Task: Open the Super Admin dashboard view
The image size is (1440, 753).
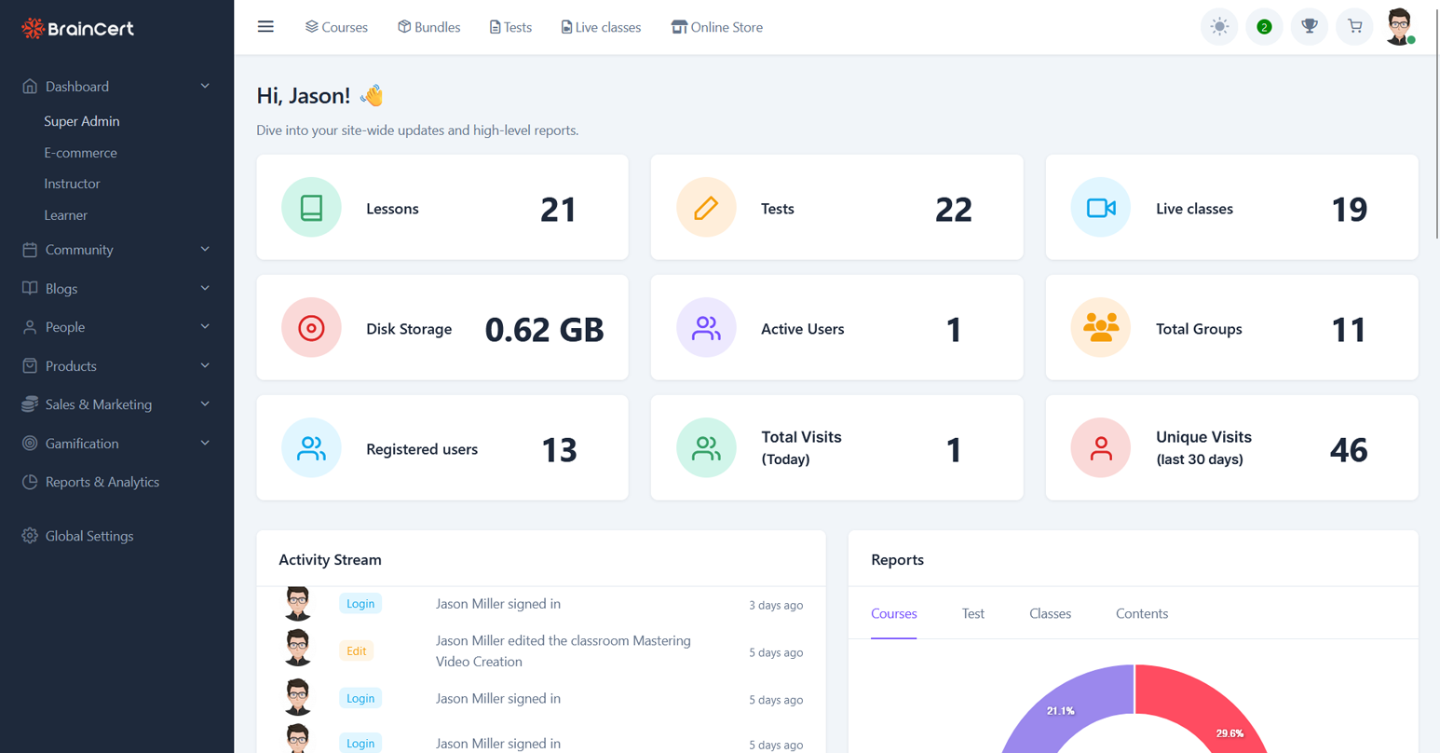Action: click(81, 120)
